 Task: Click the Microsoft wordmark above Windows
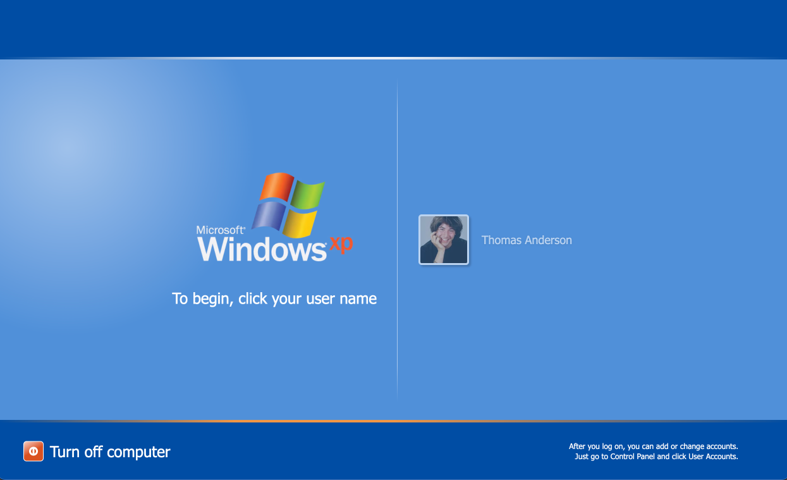coord(221,230)
